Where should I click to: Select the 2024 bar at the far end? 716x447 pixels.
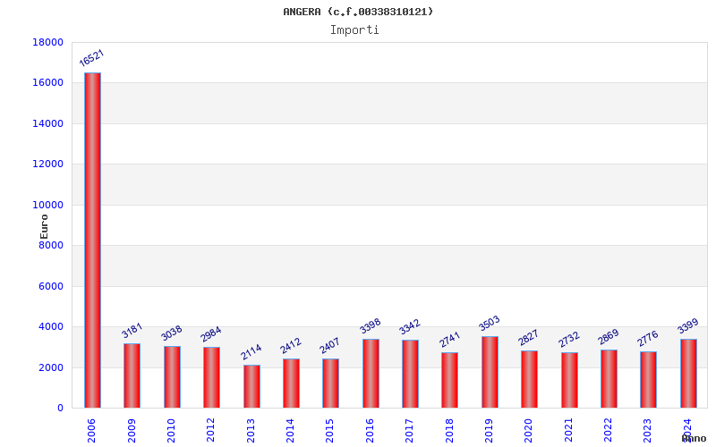688,373
